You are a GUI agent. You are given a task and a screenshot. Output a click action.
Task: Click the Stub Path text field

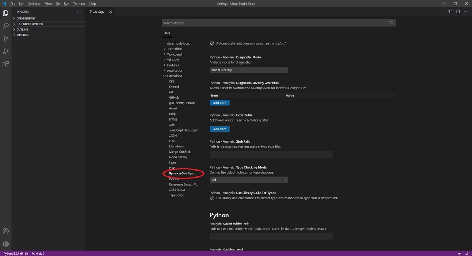[271, 154]
